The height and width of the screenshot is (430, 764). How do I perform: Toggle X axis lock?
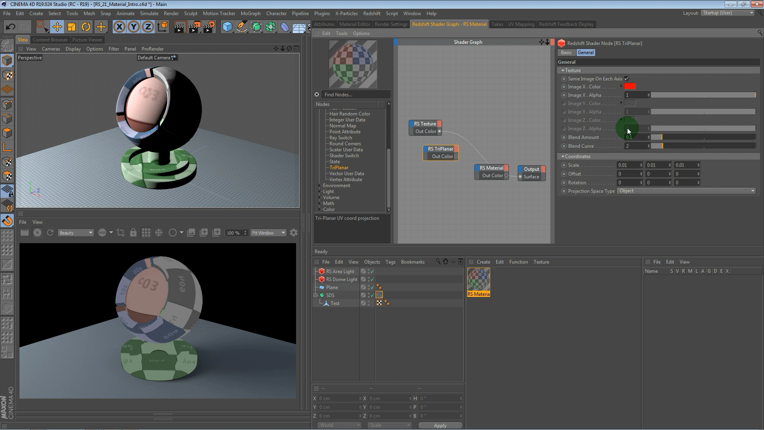(119, 27)
